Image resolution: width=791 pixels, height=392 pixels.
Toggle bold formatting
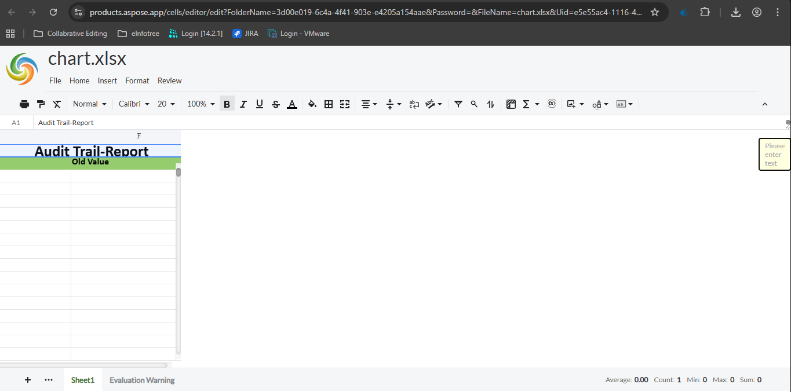[x=227, y=104]
